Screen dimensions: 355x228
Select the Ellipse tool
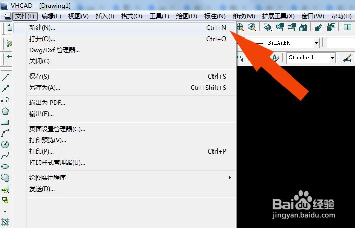tap(5, 166)
